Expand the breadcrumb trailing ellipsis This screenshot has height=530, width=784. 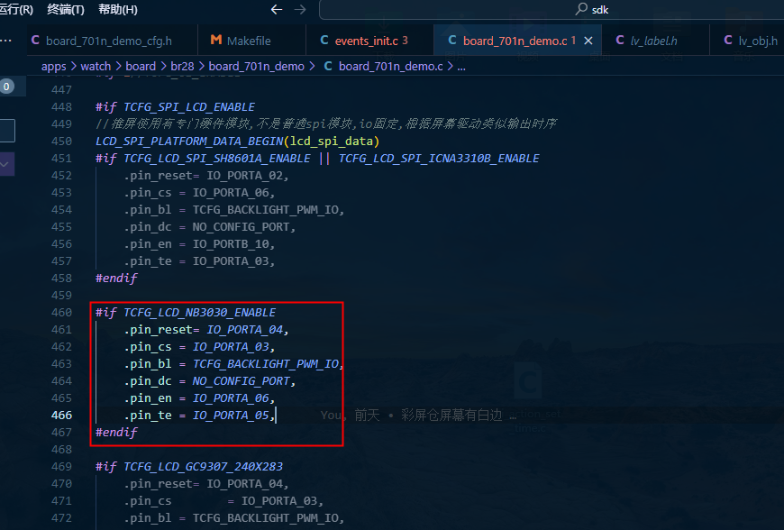[x=461, y=67]
